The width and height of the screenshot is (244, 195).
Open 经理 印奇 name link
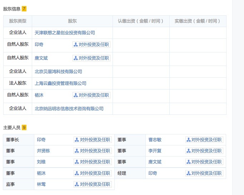(x=153, y=173)
